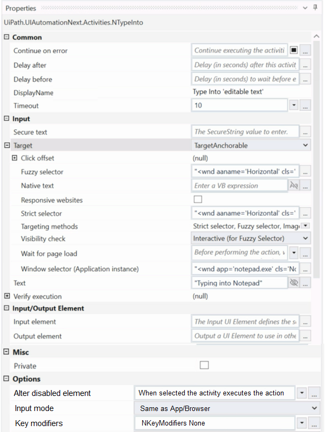The height and width of the screenshot is (432, 327).
Task: Open ellipsis editor for Strict selector
Action: [306, 213]
